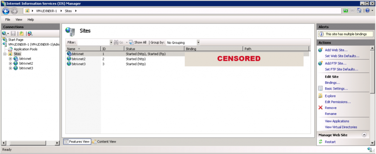Open the Go button dropdown arrow

coord(127,43)
